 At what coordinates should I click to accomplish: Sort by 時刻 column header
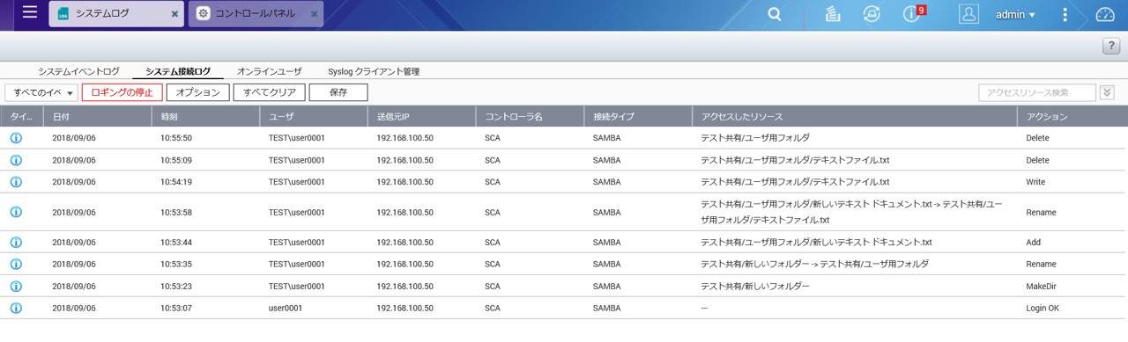[x=205, y=116]
